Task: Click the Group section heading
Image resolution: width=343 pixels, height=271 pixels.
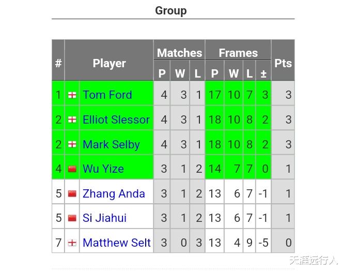Action: 171,10
